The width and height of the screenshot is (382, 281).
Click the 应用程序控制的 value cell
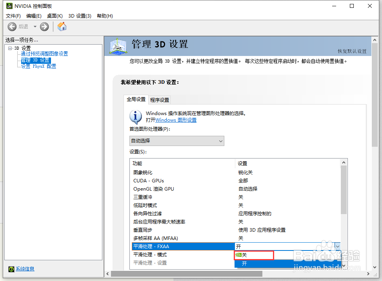pyautogui.click(x=255, y=214)
